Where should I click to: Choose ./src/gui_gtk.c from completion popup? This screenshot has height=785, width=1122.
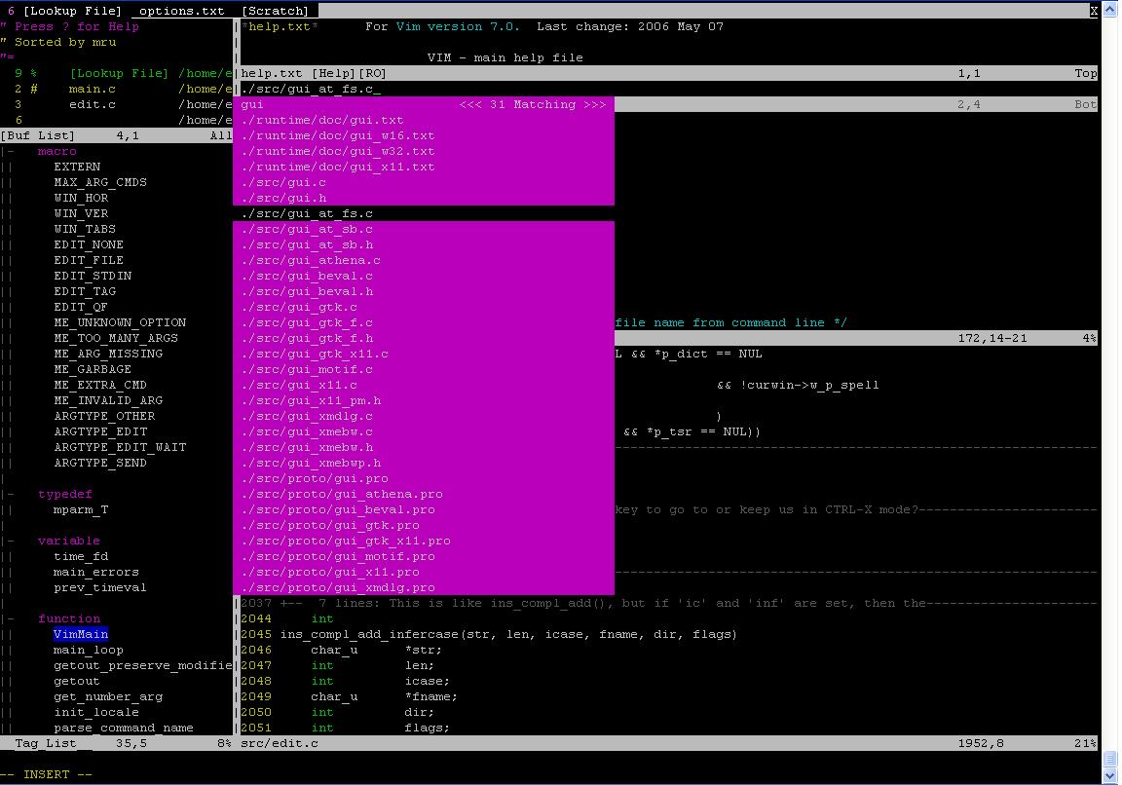[424, 307]
